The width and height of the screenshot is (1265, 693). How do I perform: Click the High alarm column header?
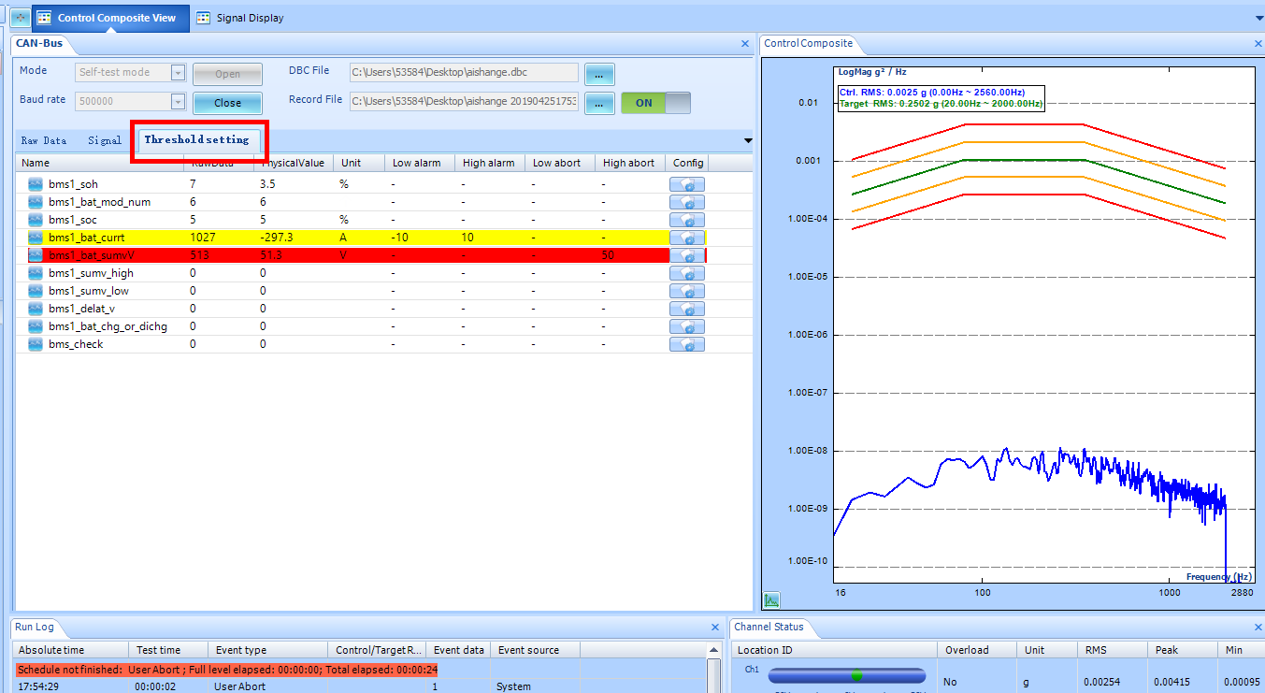pos(490,163)
